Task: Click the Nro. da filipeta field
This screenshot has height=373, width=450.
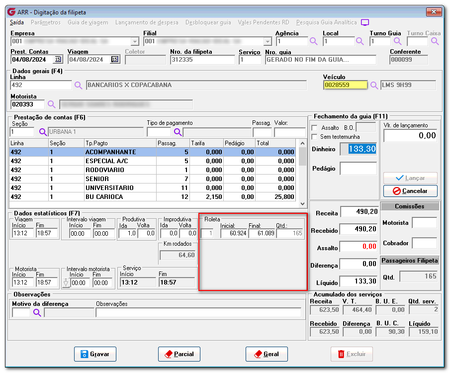Action: (202, 60)
